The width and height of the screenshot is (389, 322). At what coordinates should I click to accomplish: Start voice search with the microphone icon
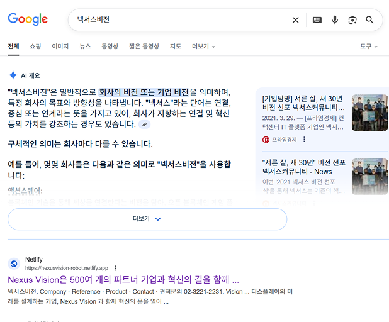(335, 20)
